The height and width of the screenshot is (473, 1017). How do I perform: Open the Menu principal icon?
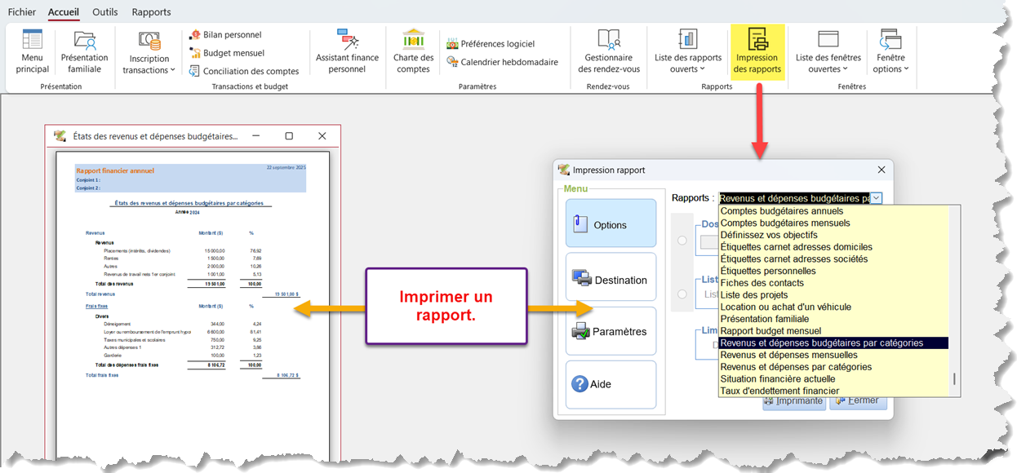(32, 51)
